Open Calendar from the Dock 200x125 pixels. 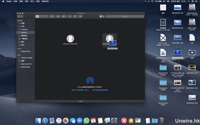pos(93,120)
